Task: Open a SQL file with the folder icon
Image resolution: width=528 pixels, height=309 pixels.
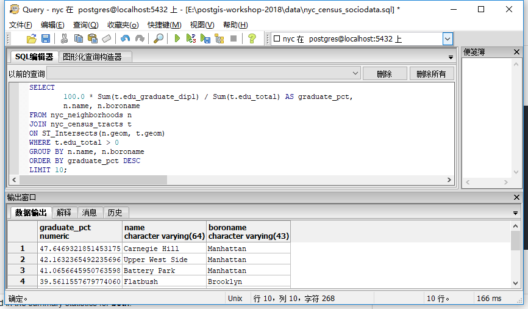Action: [x=31, y=39]
